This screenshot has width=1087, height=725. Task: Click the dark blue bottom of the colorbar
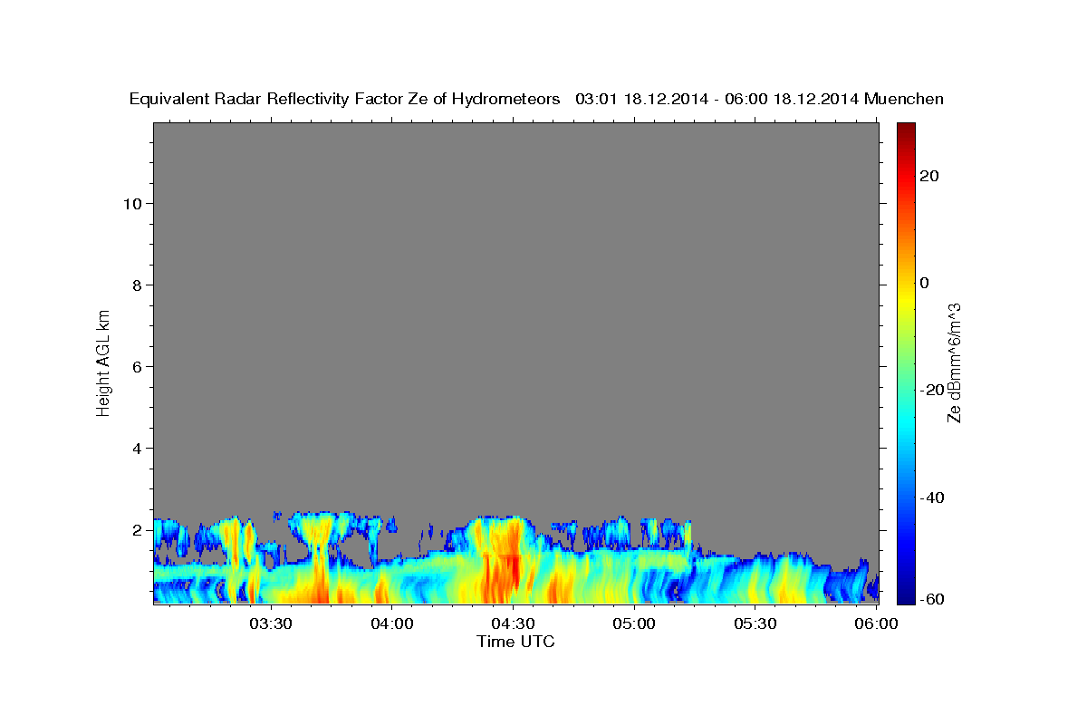click(x=905, y=596)
